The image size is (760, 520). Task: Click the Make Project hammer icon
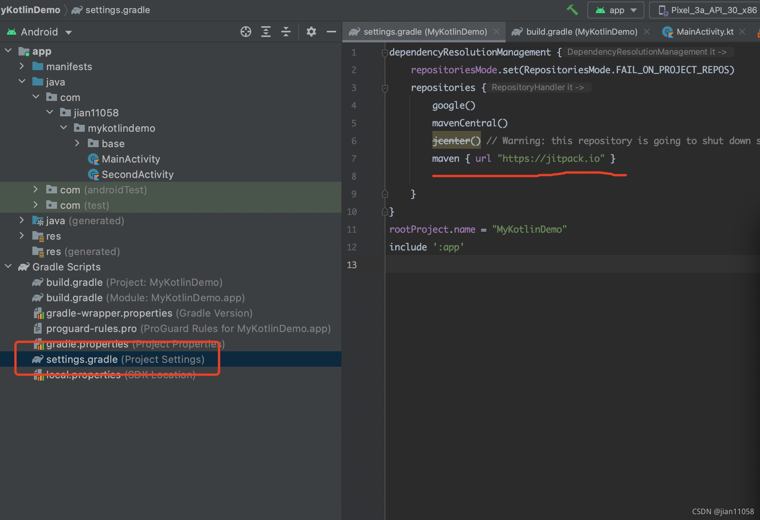572,10
